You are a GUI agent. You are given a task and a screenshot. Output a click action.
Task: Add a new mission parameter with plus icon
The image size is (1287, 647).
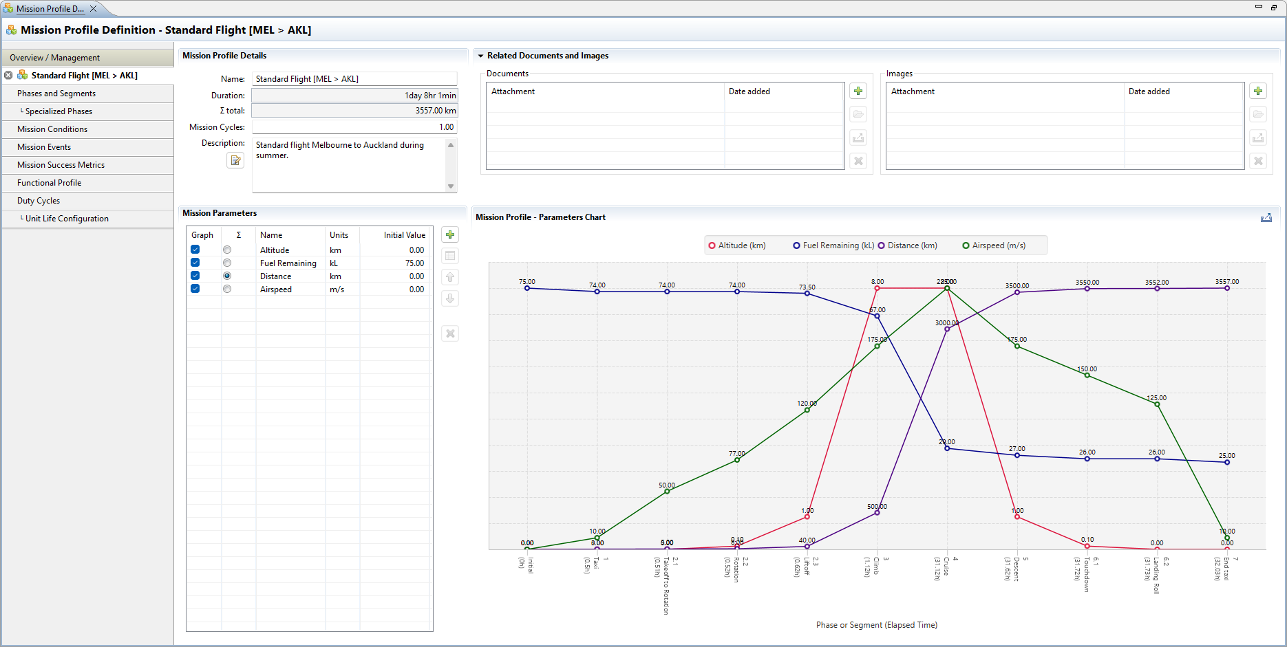(450, 235)
